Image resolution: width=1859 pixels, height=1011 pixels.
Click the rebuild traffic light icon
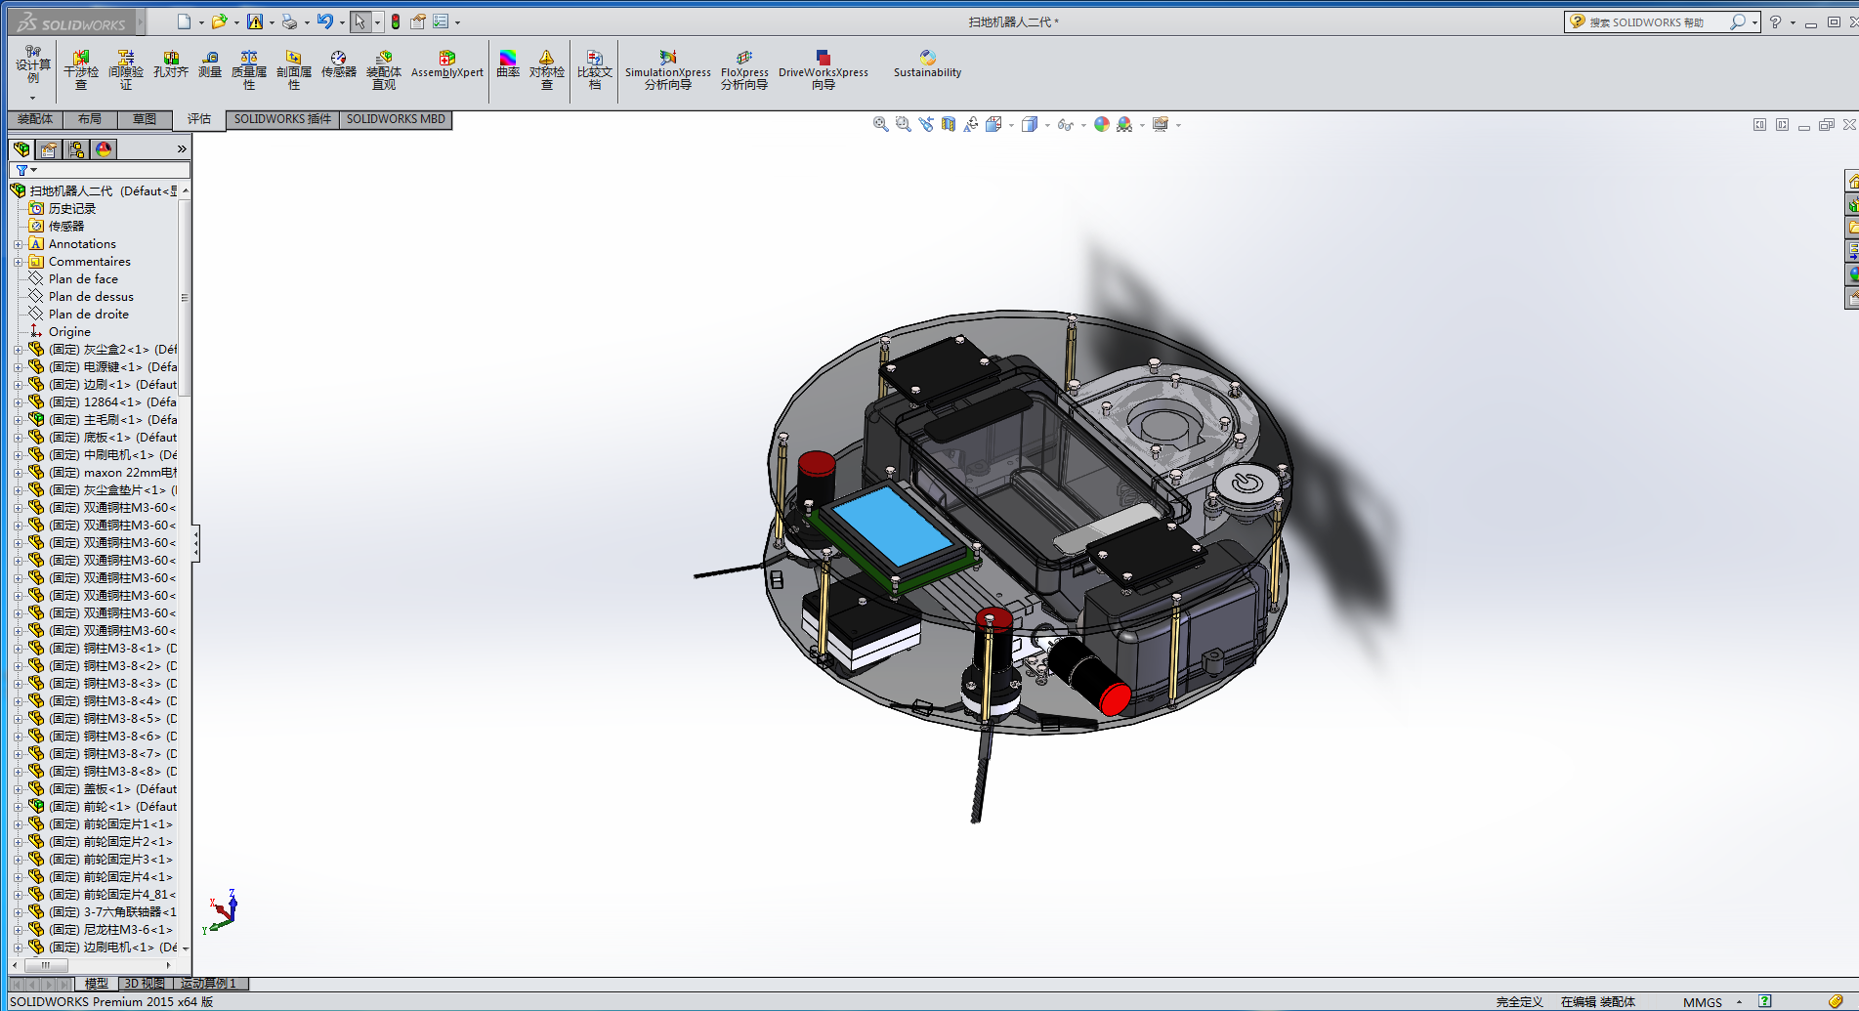(396, 21)
